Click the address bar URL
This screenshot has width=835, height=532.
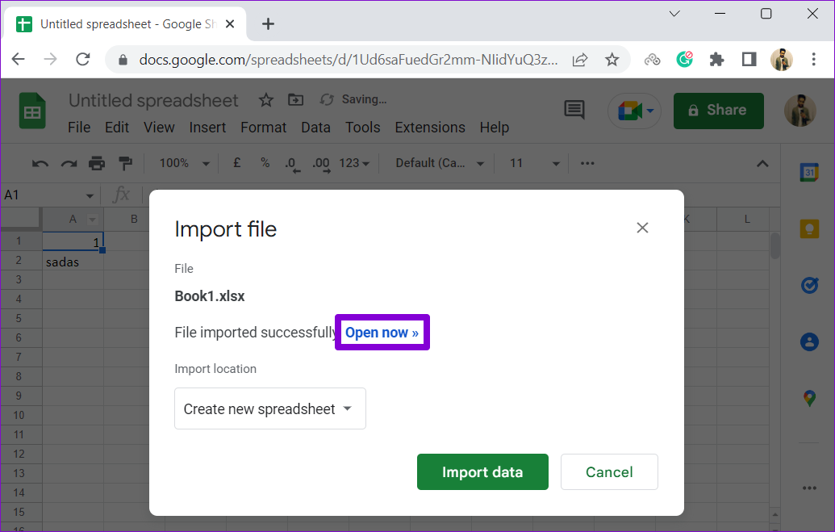[349, 59]
